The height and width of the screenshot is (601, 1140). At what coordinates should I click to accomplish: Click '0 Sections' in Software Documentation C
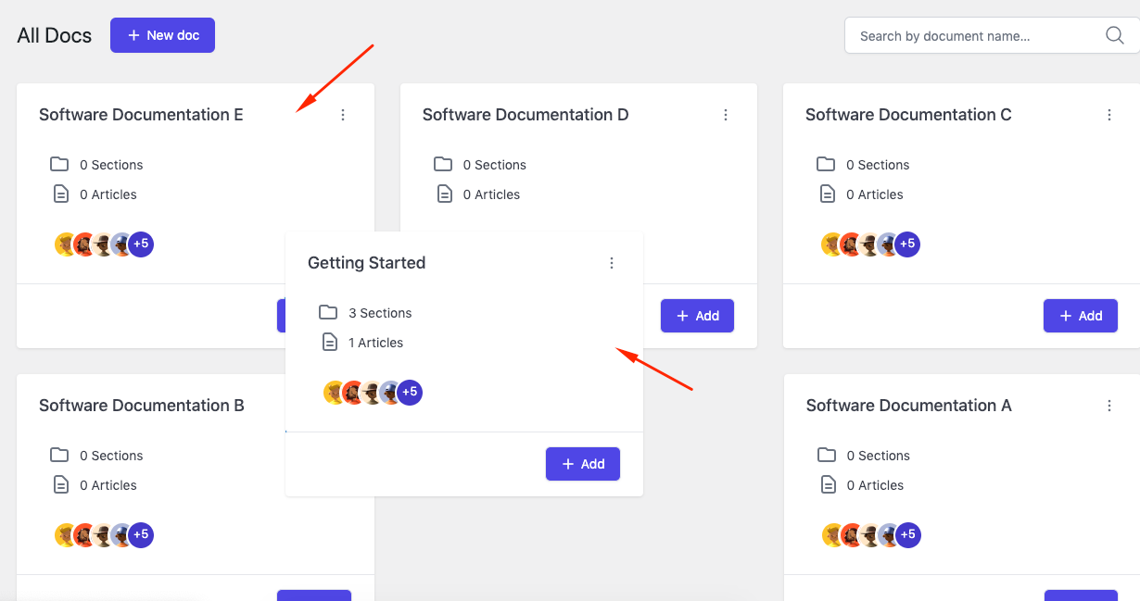(878, 165)
